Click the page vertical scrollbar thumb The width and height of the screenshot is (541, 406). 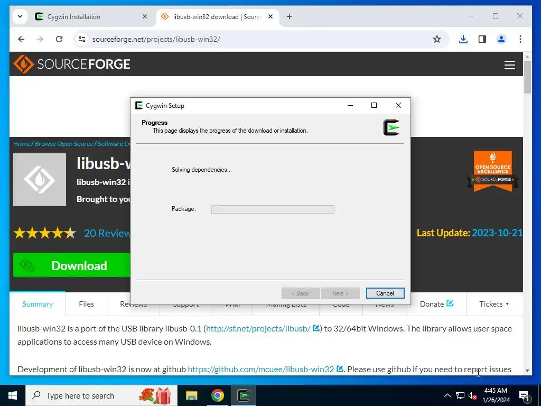[x=527, y=77]
